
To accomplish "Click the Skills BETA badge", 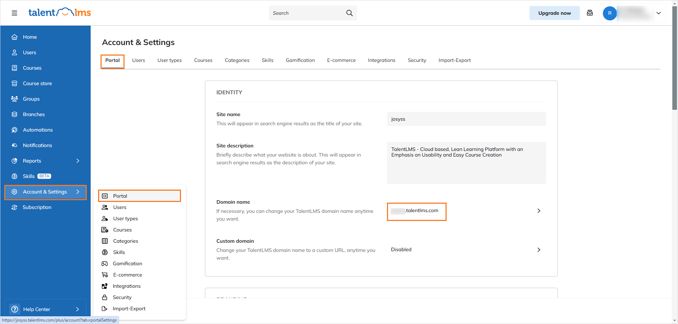I will 44,176.
